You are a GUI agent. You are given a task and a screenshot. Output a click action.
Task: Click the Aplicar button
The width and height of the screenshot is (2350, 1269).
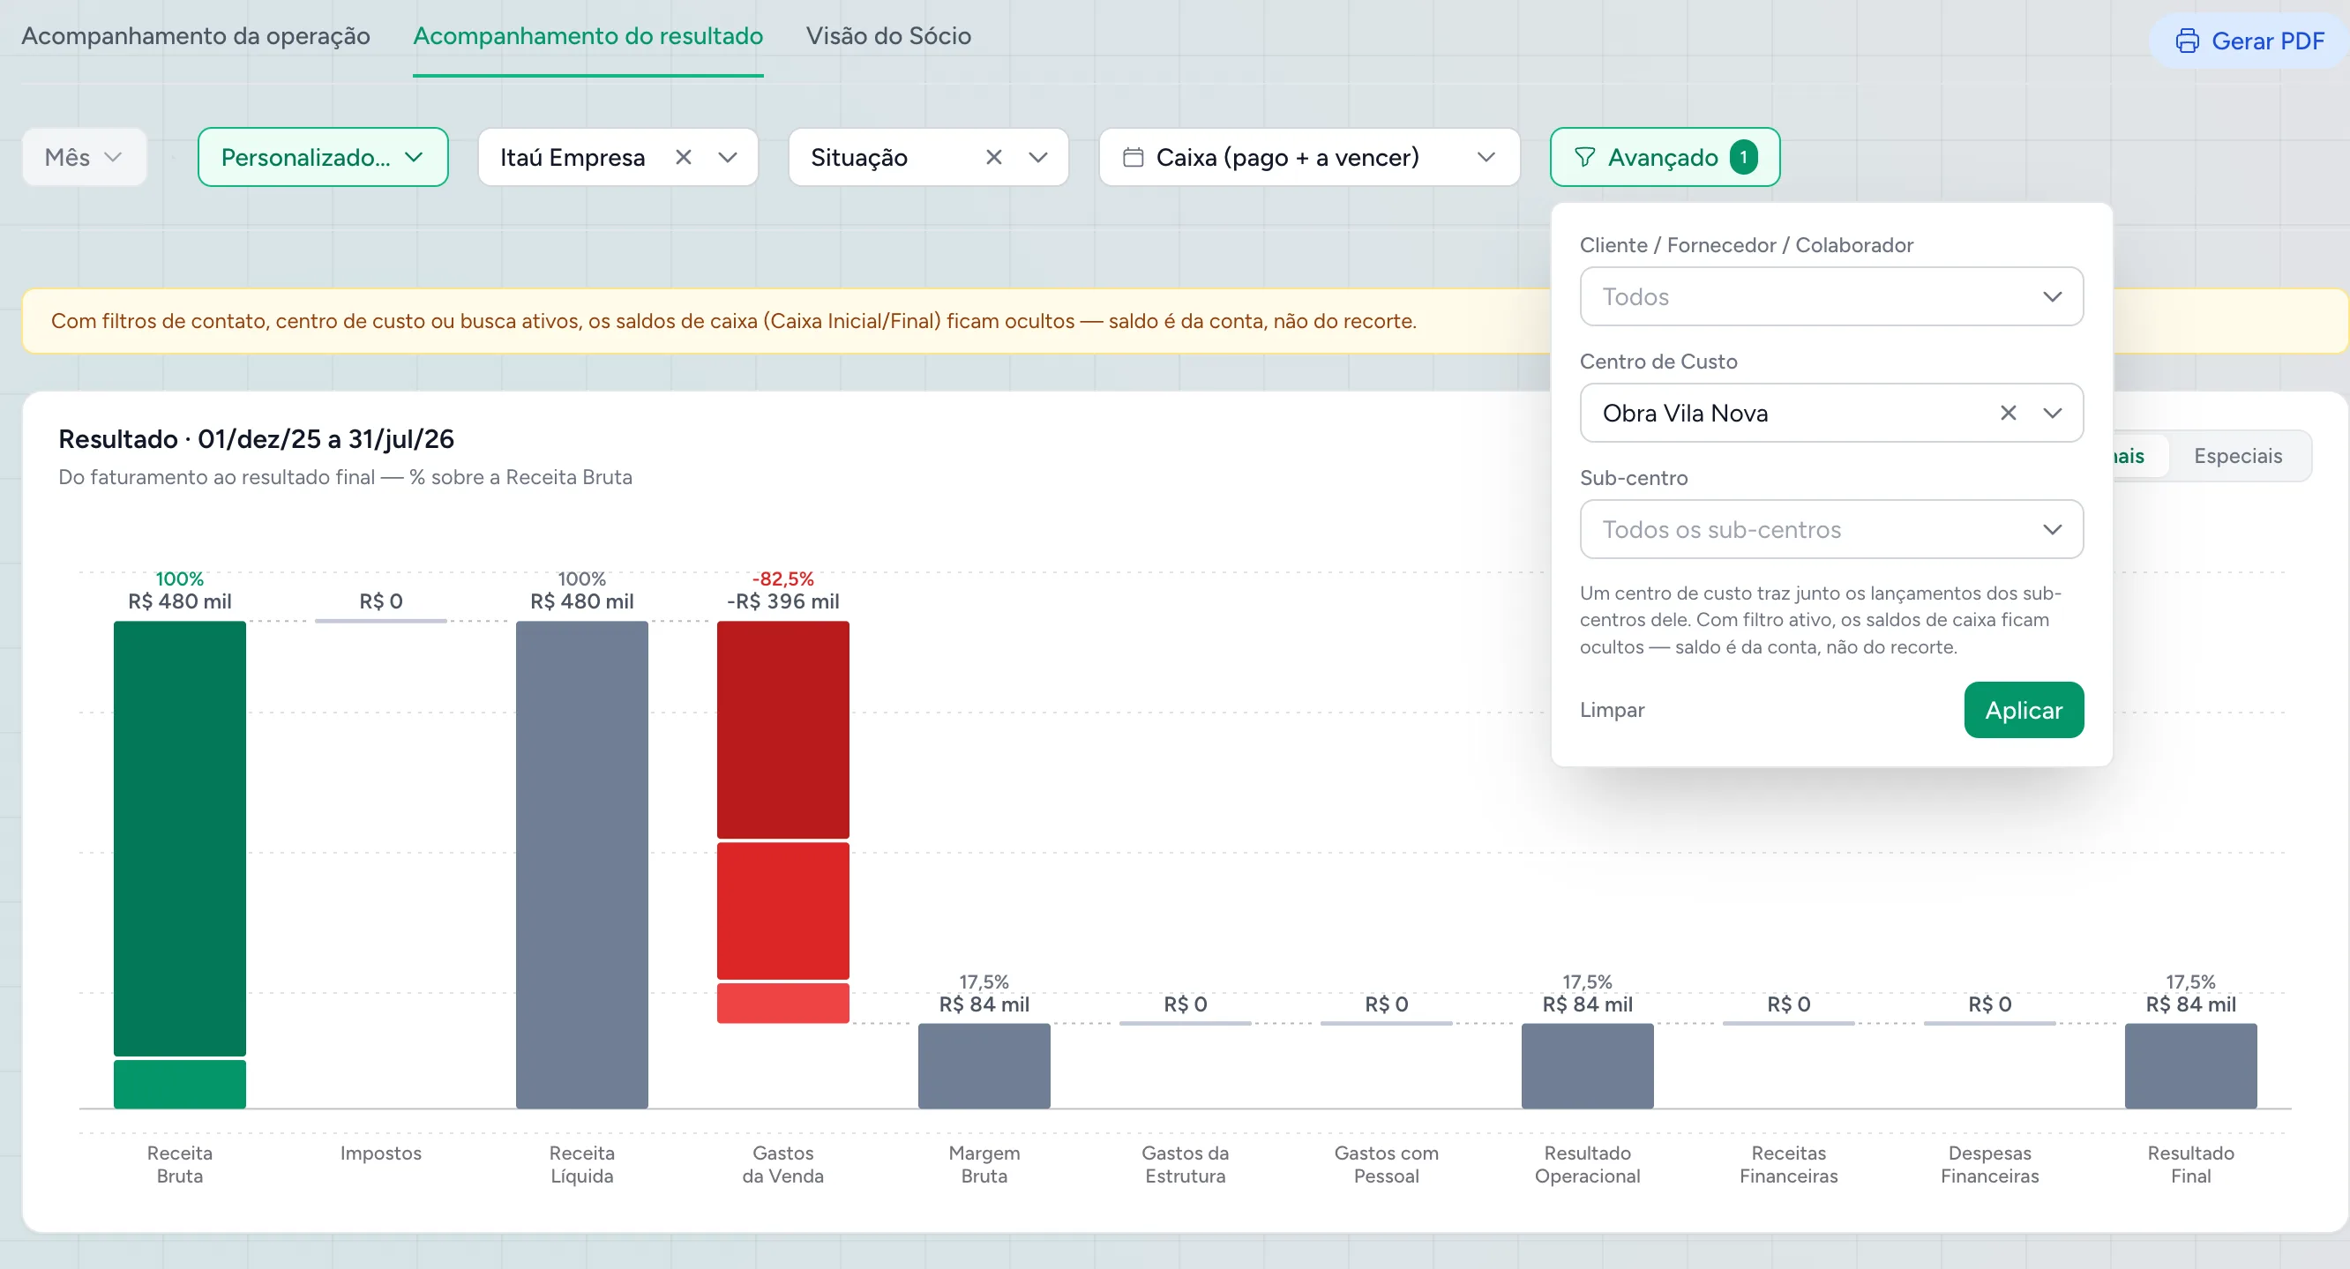[x=2024, y=710]
